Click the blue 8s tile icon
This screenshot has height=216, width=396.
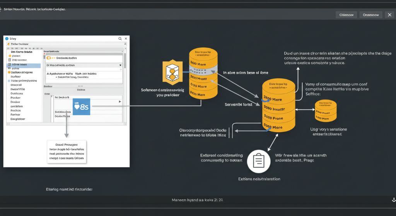(81, 107)
